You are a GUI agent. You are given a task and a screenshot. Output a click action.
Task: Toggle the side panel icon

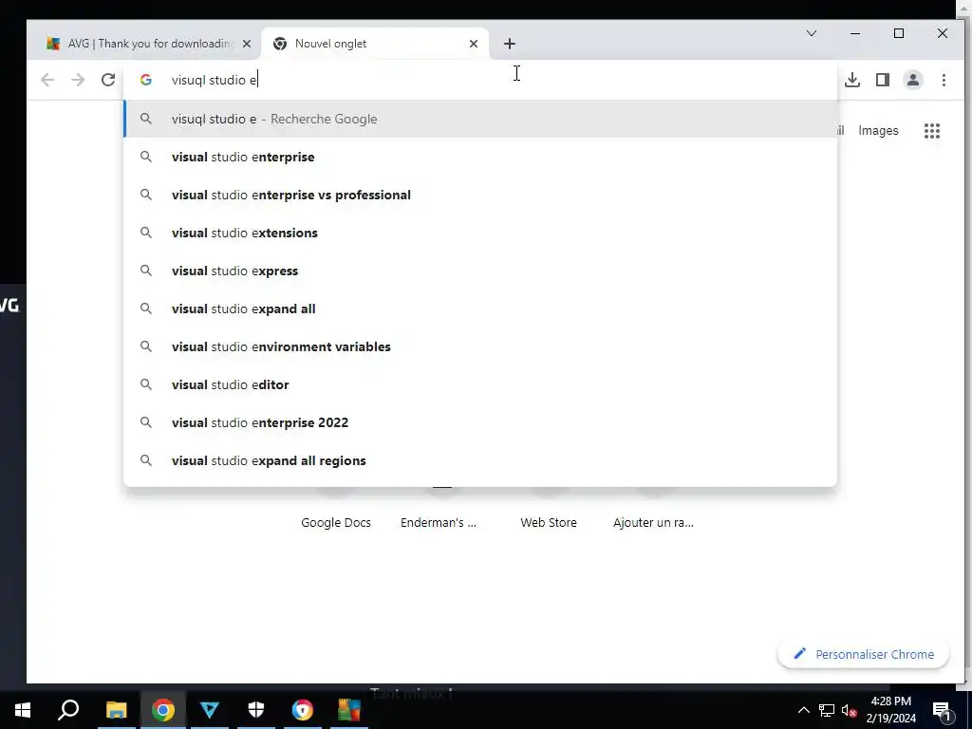click(883, 80)
